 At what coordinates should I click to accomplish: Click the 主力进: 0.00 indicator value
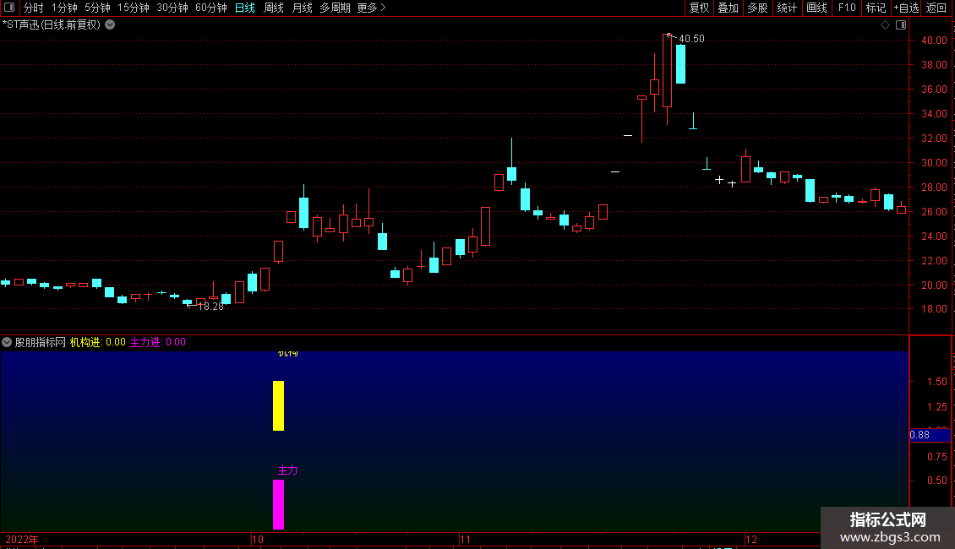(x=158, y=342)
